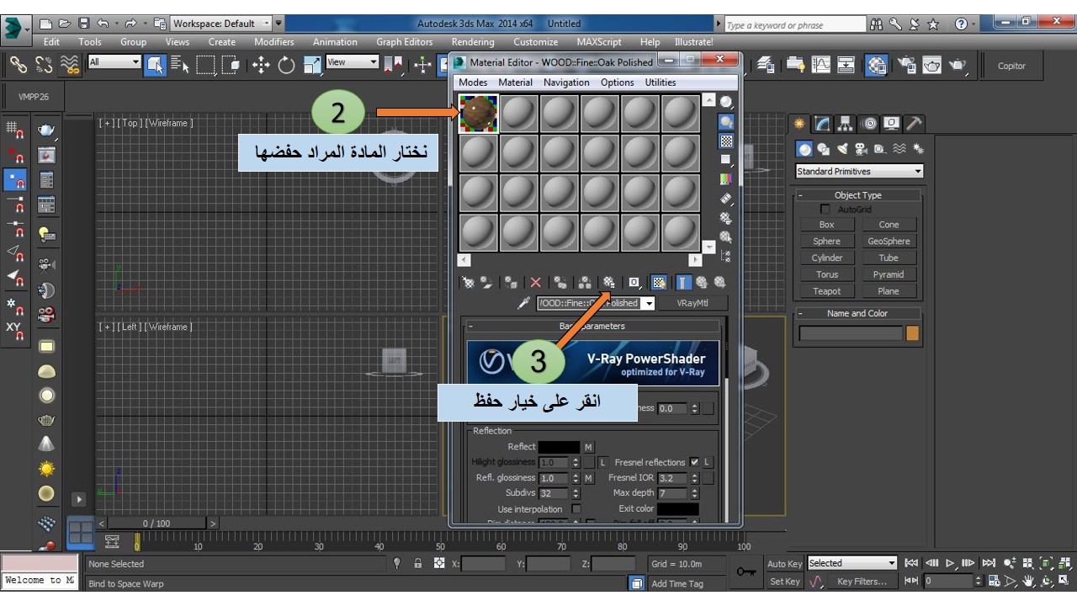This screenshot has width=1077, height=606.
Task: Toggle the Auto Key button
Action: [784, 564]
